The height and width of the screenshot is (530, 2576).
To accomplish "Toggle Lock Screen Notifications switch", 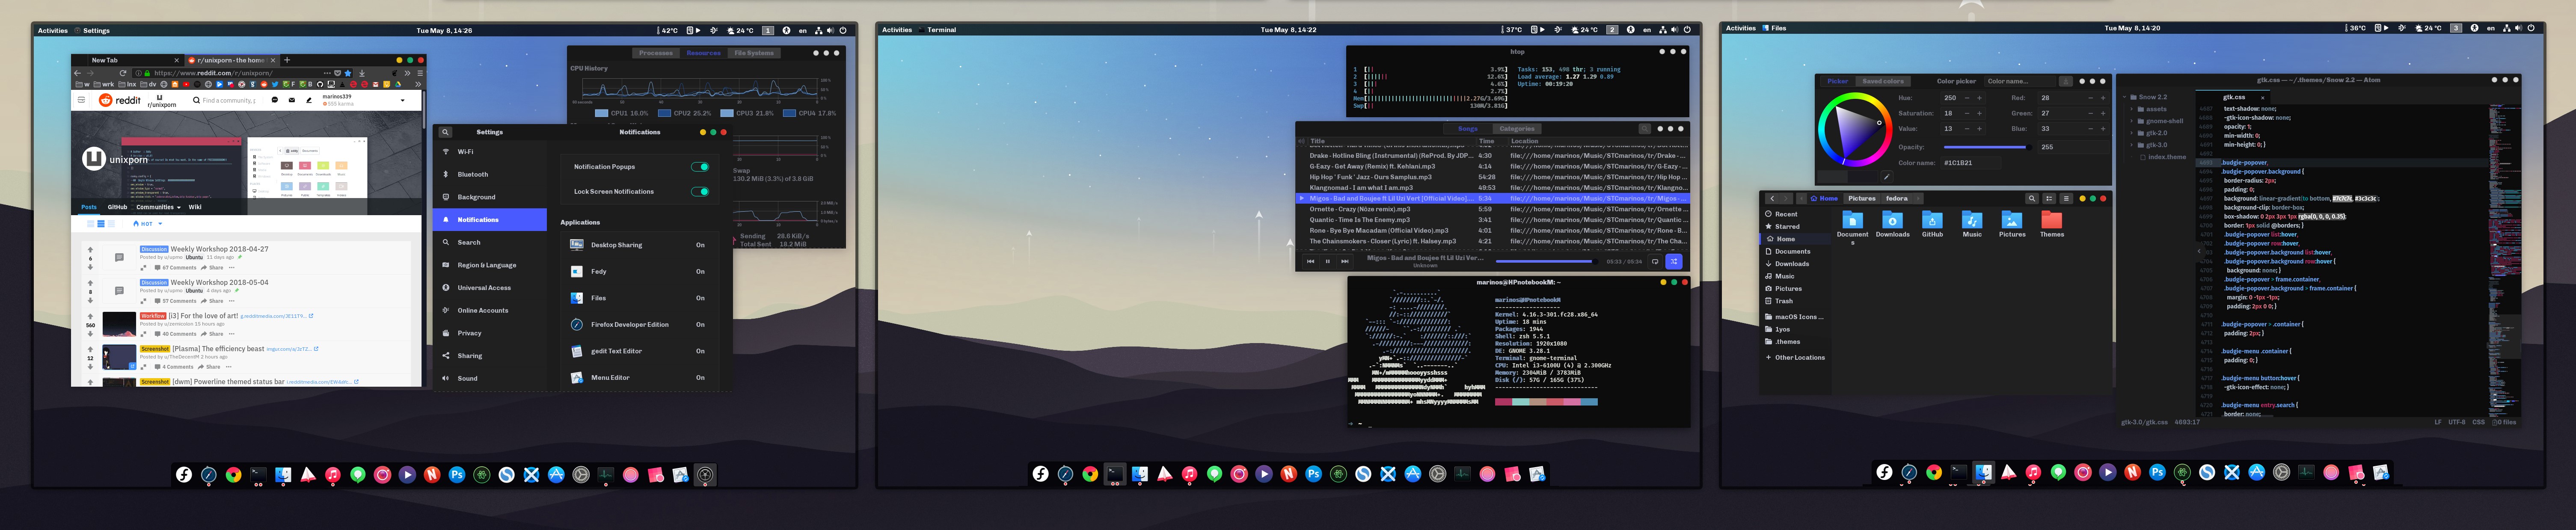I will [x=700, y=192].
